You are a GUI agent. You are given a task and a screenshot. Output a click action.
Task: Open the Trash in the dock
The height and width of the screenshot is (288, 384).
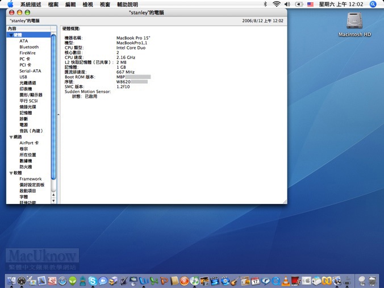pos(372,281)
